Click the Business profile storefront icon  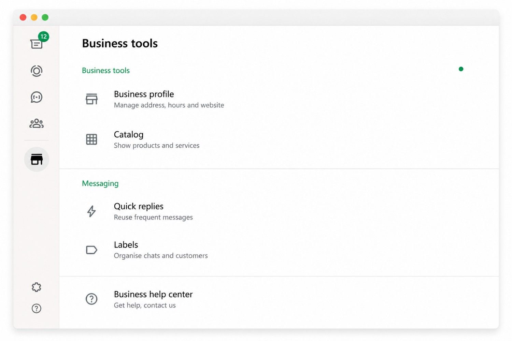point(91,99)
